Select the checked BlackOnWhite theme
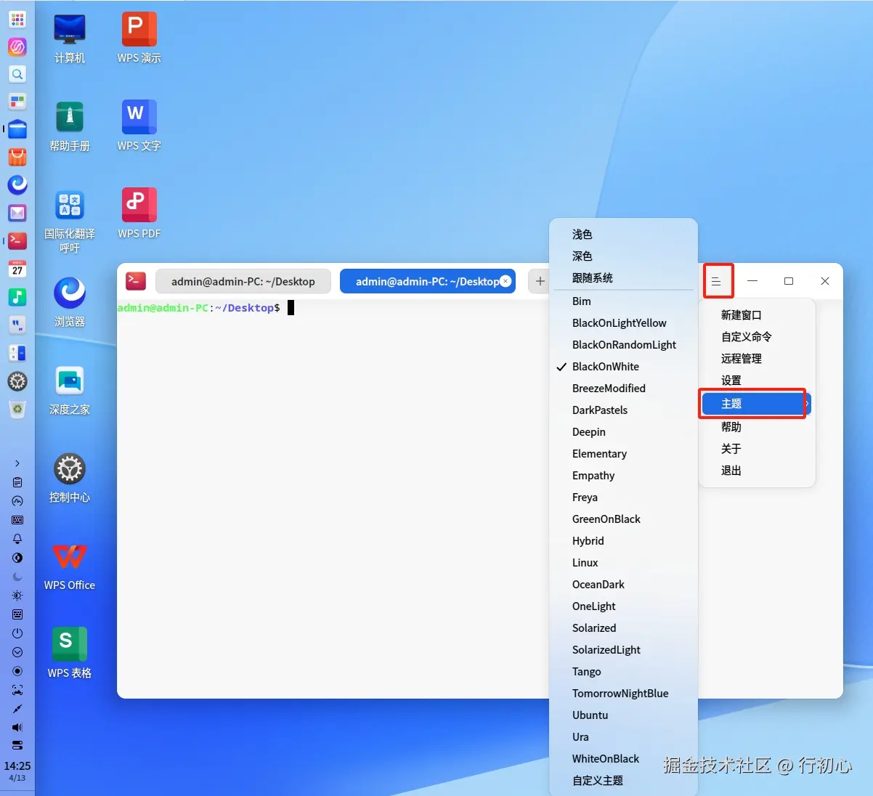 coord(623,367)
